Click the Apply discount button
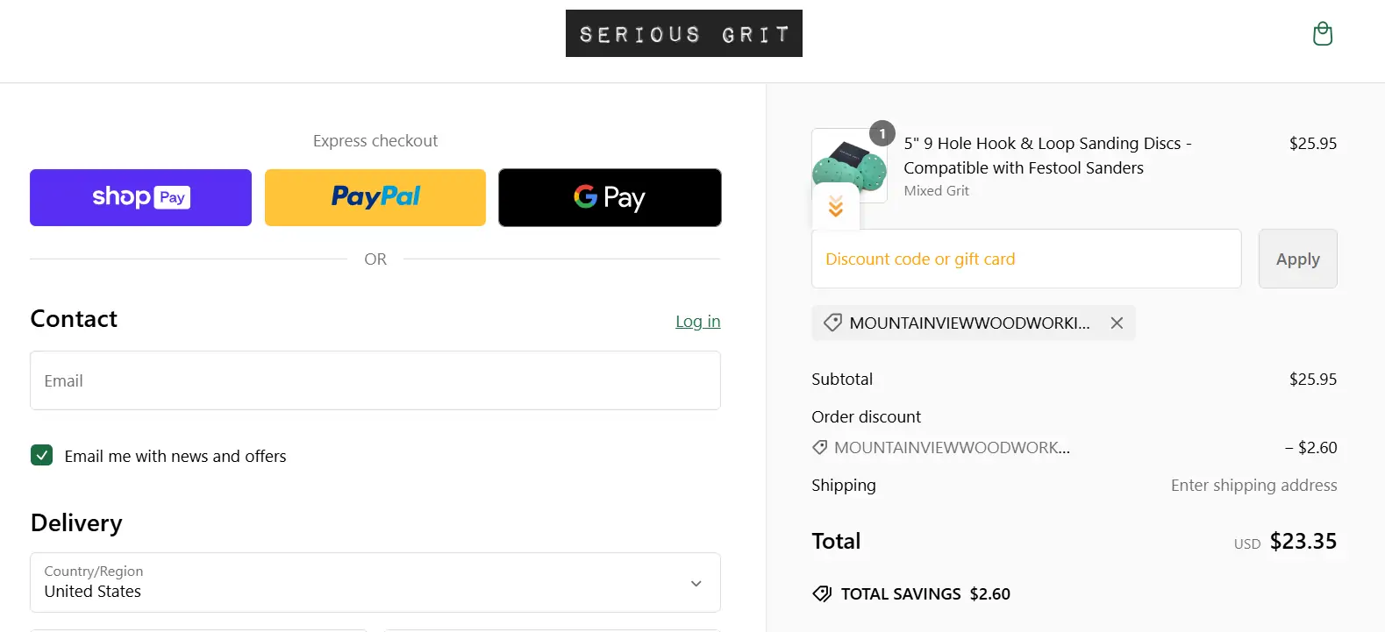 (1298, 259)
